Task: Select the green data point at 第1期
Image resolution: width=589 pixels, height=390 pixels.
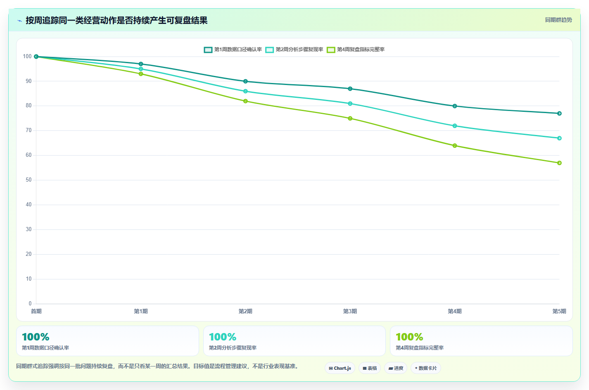Action: point(141,74)
